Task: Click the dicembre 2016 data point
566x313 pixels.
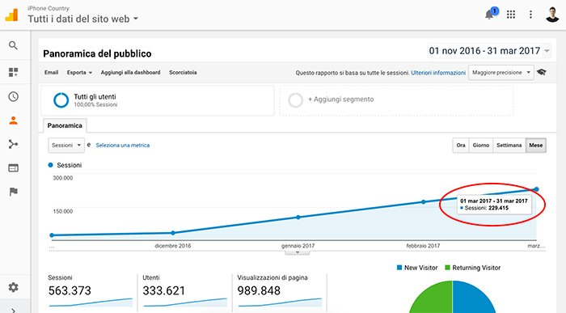Action: (x=173, y=233)
